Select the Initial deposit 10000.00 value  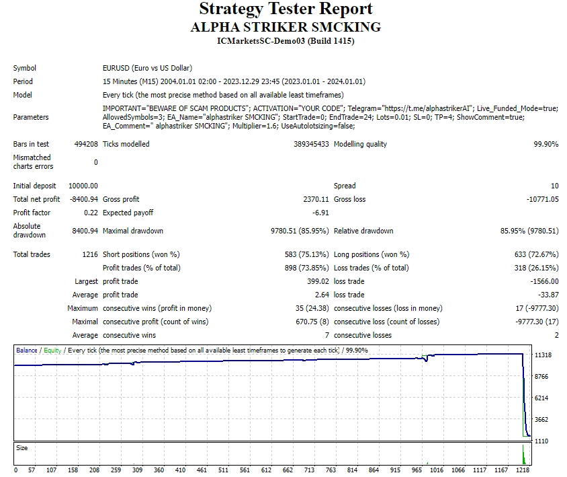pyautogui.click(x=83, y=186)
